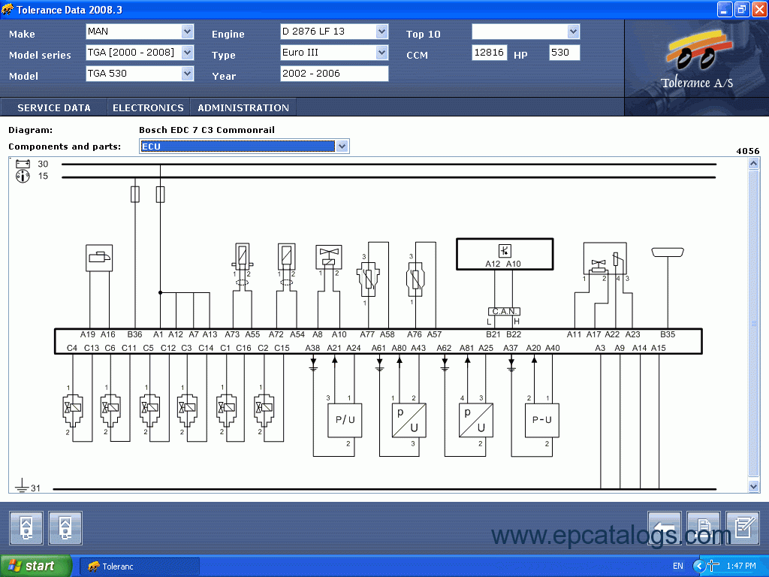Image resolution: width=769 pixels, height=577 pixels.
Task: Select the injector wired to C5 and C12
Action: tap(149, 409)
